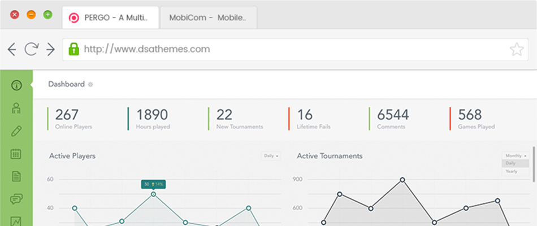The height and width of the screenshot is (226, 537).
Task: Expand the Daily dropdown for Active Players
Action: [x=271, y=156]
